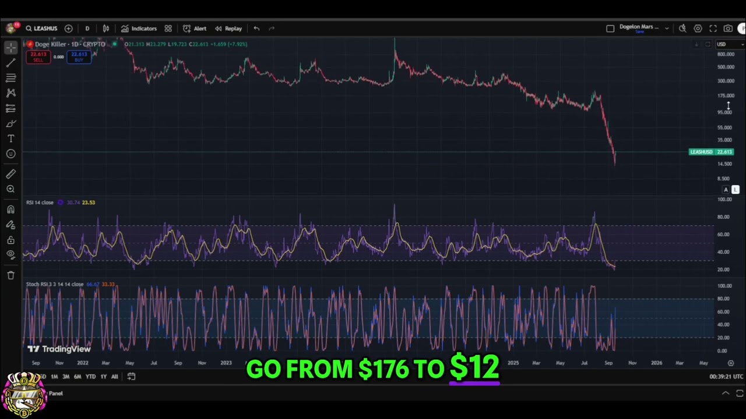Image resolution: width=746 pixels, height=419 pixels.
Task: Toggle magnet mode for drawings
Action: click(x=10, y=210)
